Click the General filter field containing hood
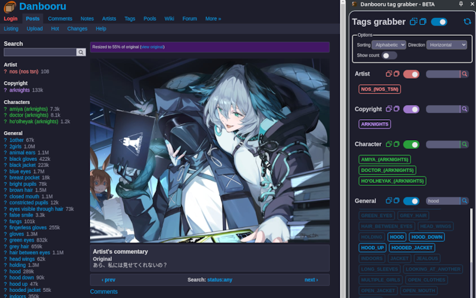476x298 pixels. tap(443, 201)
